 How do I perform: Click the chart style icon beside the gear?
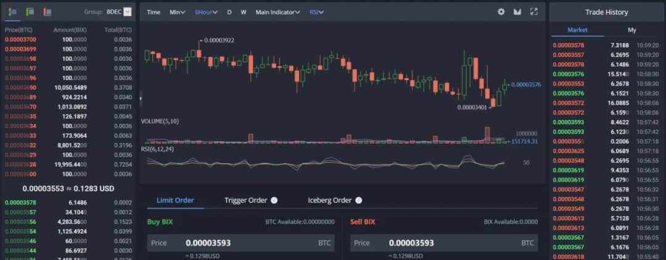pyautogui.click(x=517, y=12)
